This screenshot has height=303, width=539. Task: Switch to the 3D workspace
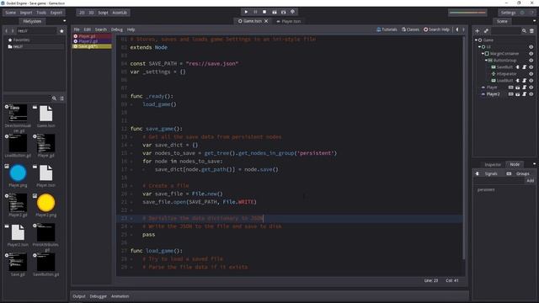[91, 13]
